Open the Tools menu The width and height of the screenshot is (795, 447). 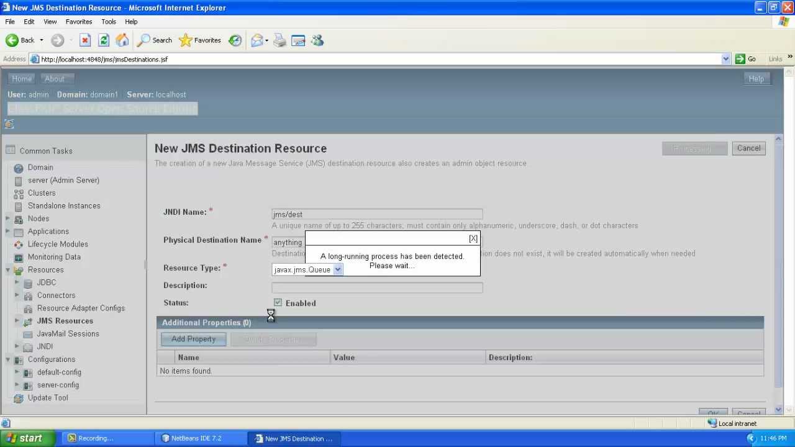(109, 22)
